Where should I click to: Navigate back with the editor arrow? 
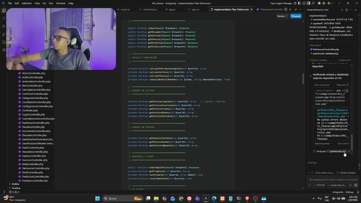tap(290, 10)
